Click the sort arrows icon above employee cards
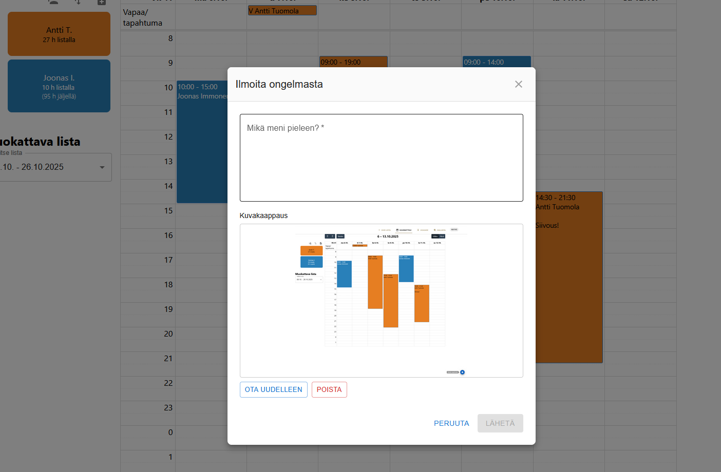Image resolution: width=721 pixels, height=472 pixels. point(78,2)
